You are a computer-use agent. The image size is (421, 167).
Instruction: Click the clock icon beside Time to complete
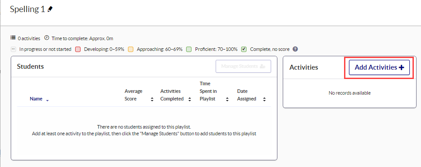point(47,38)
